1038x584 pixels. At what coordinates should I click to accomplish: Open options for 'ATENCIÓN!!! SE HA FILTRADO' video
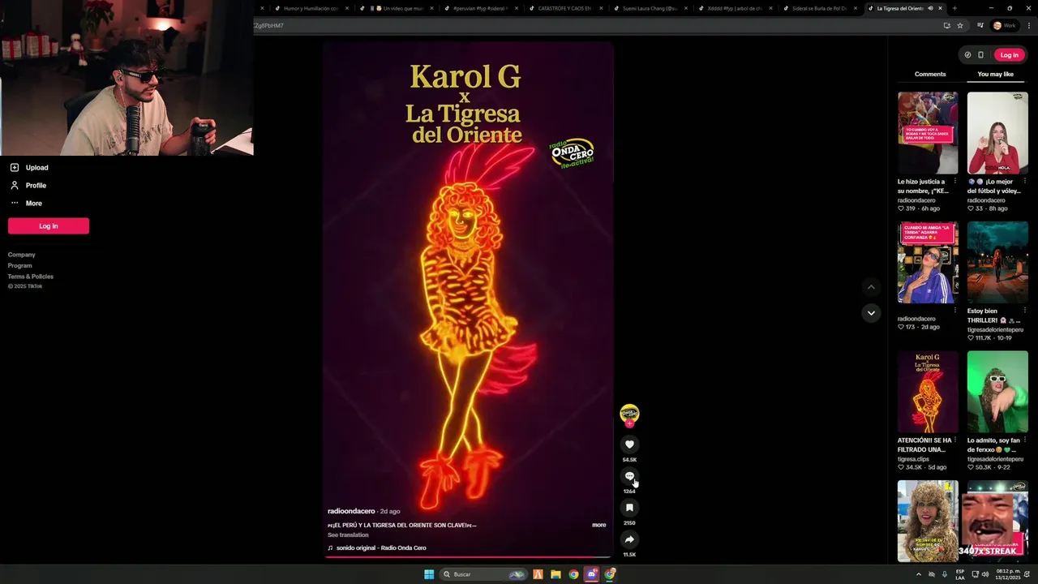pyautogui.click(x=954, y=440)
